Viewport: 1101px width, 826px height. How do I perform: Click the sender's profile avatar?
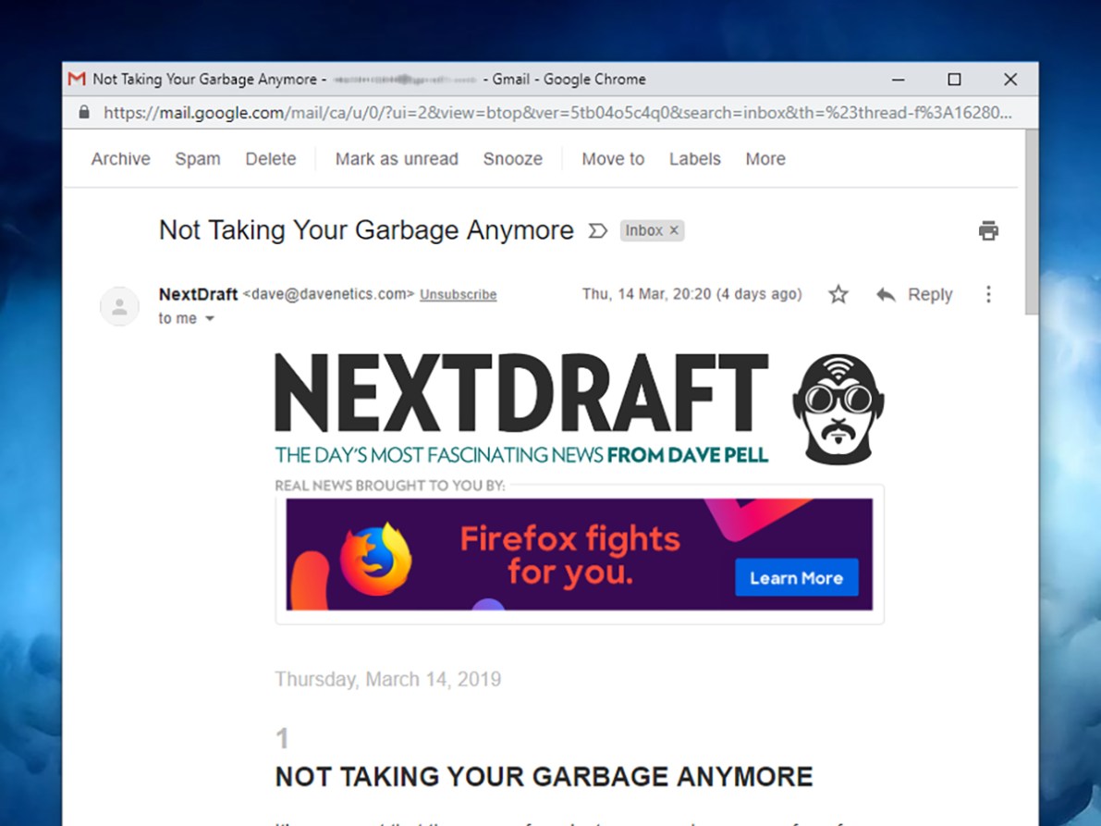pyautogui.click(x=119, y=305)
